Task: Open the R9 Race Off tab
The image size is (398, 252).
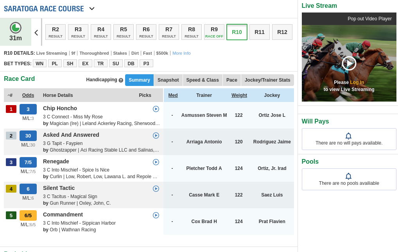Action: [214, 32]
